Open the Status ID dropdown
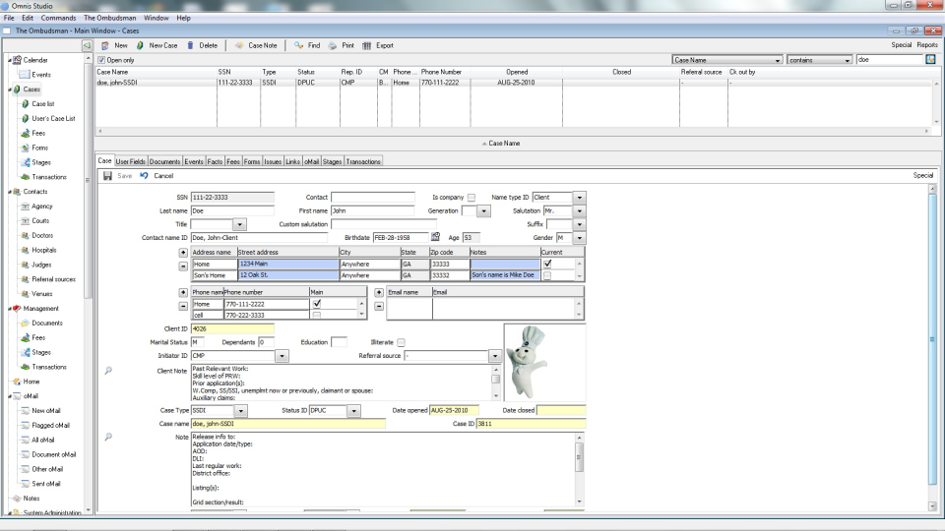The height and width of the screenshot is (531, 945). click(x=354, y=410)
